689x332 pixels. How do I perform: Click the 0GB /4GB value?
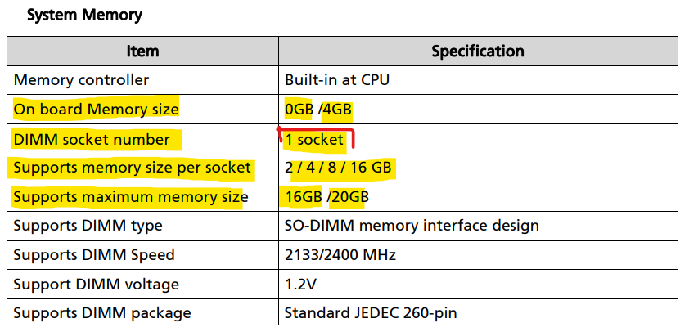click(x=318, y=110)
